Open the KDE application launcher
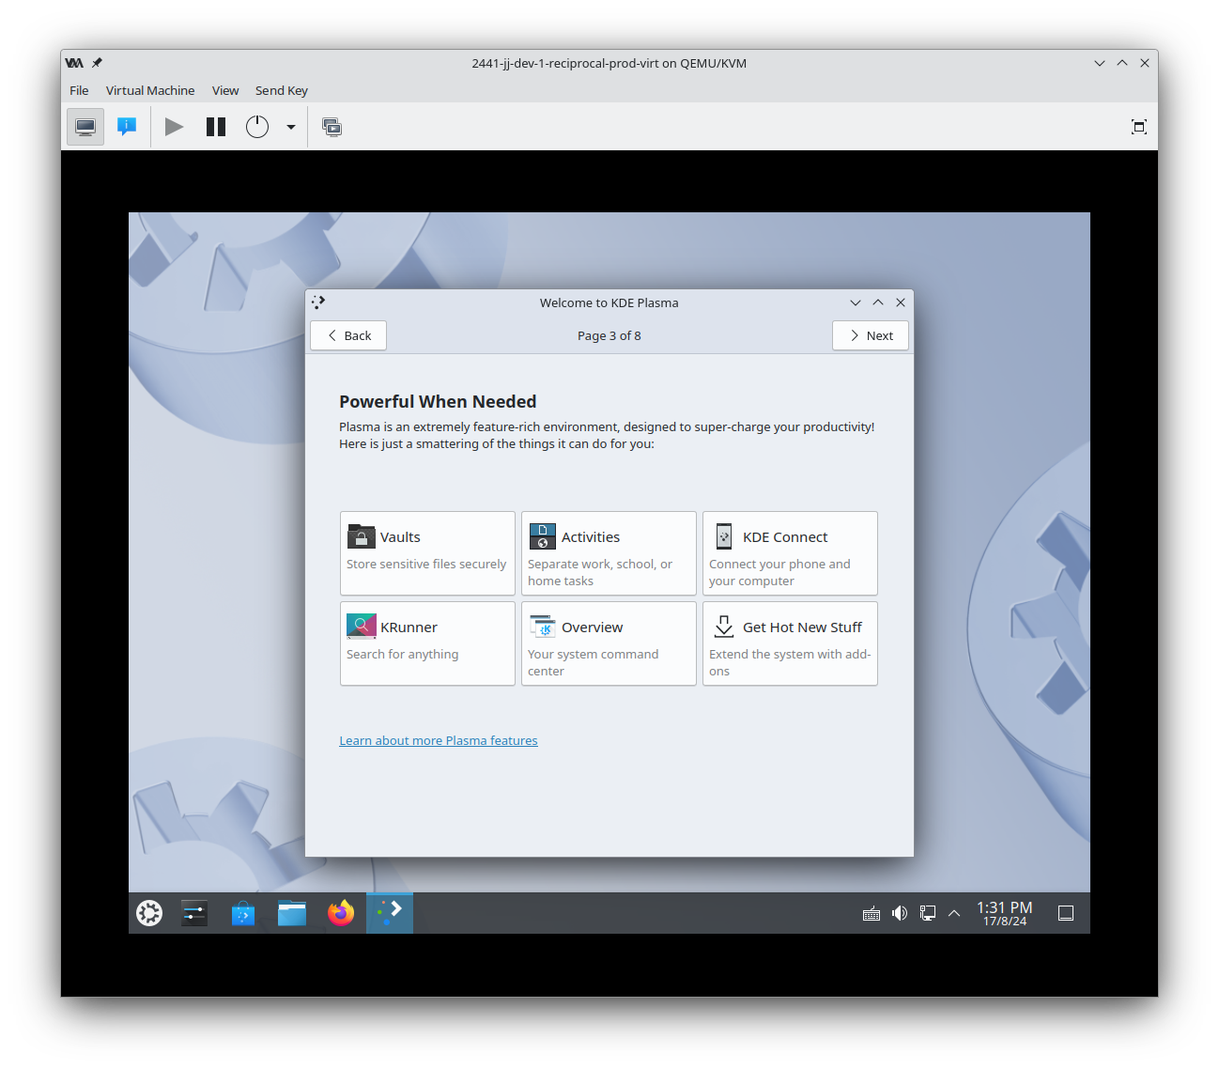 click(149, 913)
